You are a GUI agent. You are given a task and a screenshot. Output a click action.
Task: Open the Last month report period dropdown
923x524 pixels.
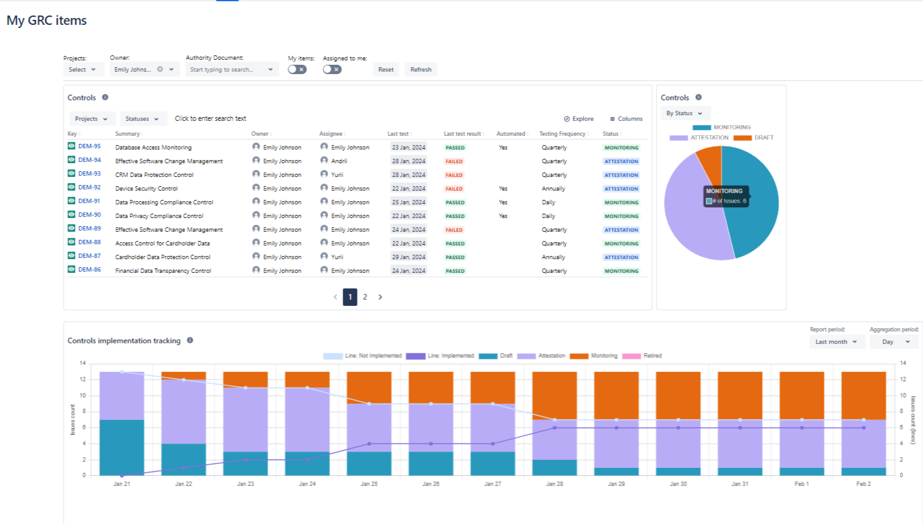(x=836, y=341)
